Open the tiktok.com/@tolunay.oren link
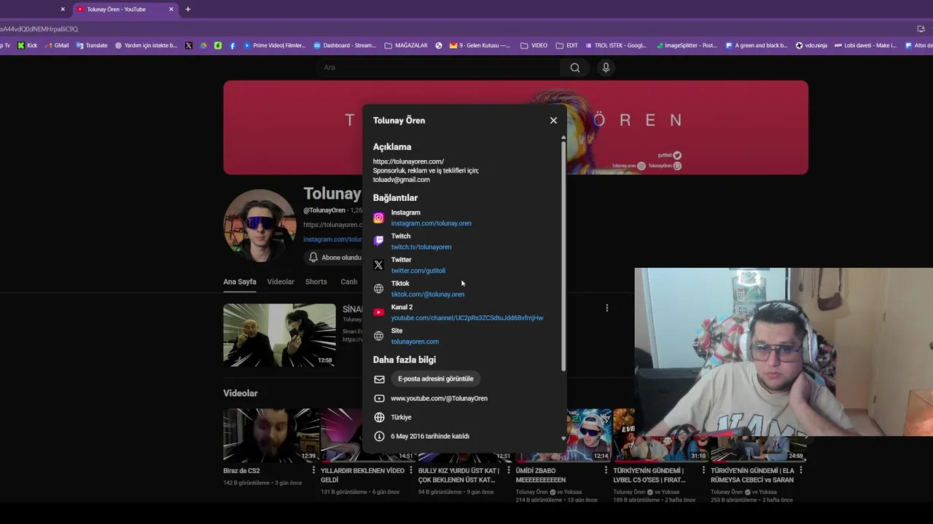This screenshot has width=933, height=524. [427, 294]
